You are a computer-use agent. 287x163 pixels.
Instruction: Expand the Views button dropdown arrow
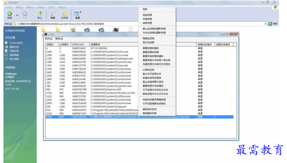click(81, 12)
